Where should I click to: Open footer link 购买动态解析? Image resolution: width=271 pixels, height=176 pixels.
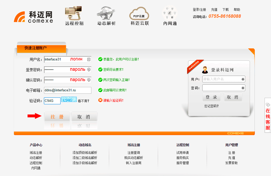(x=134, y=158)
